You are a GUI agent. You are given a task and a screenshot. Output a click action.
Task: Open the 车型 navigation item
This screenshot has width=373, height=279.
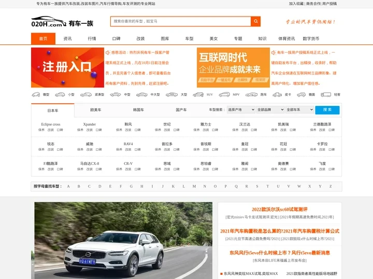pyautogui.click(x=189, y=39)
